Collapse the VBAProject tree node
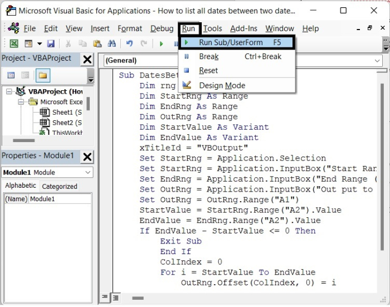This screenshot has width=390, height=307. (x=9, y=91)
